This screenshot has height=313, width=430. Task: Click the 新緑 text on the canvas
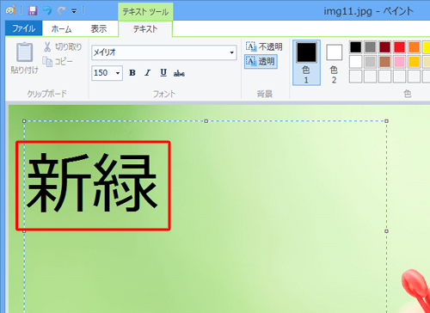92,183
